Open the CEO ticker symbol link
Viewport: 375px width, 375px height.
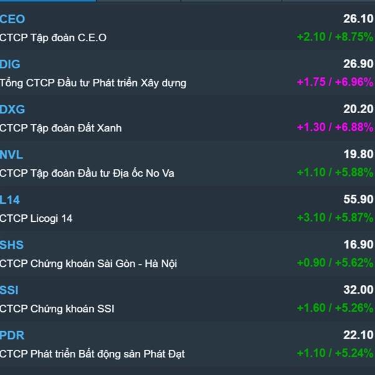tap(12, 19)
